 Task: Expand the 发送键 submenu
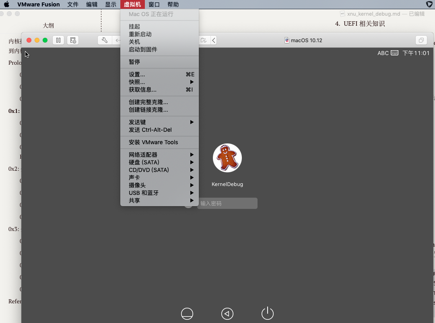point(159,122)
